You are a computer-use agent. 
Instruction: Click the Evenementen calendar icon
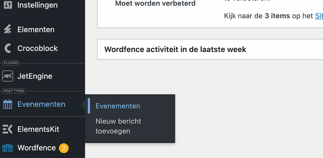tap(7, 104)
